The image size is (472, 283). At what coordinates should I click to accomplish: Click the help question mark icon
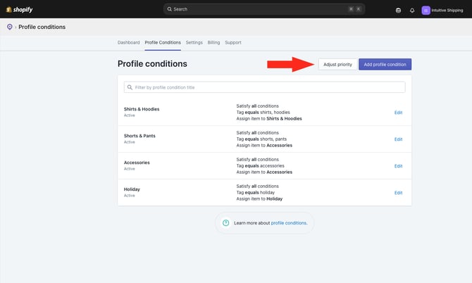click(x=225, y=223)
